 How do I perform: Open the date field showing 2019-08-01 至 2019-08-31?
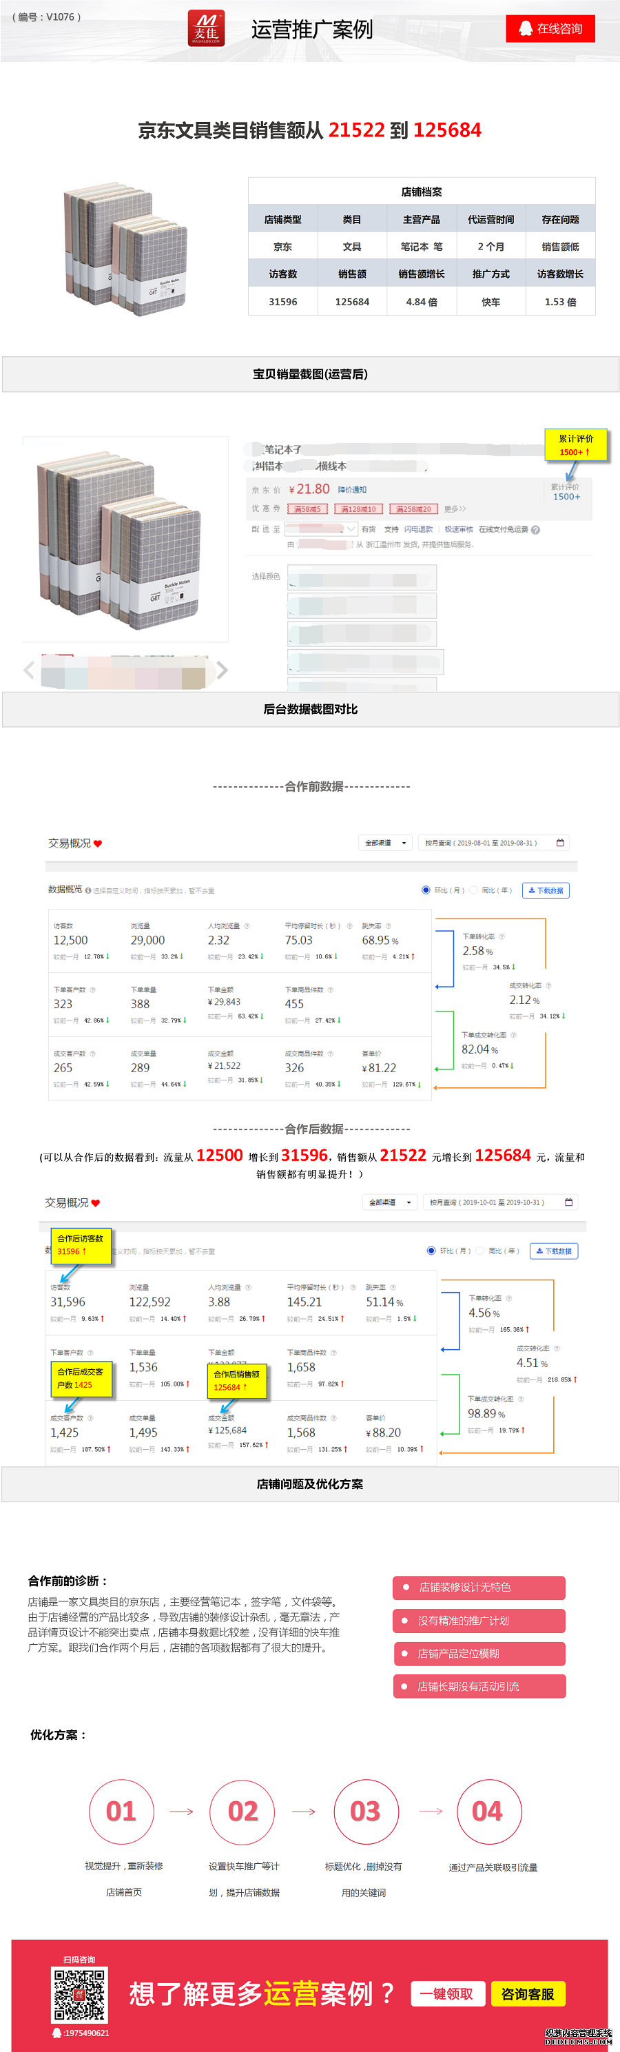(x=493, y=843)
